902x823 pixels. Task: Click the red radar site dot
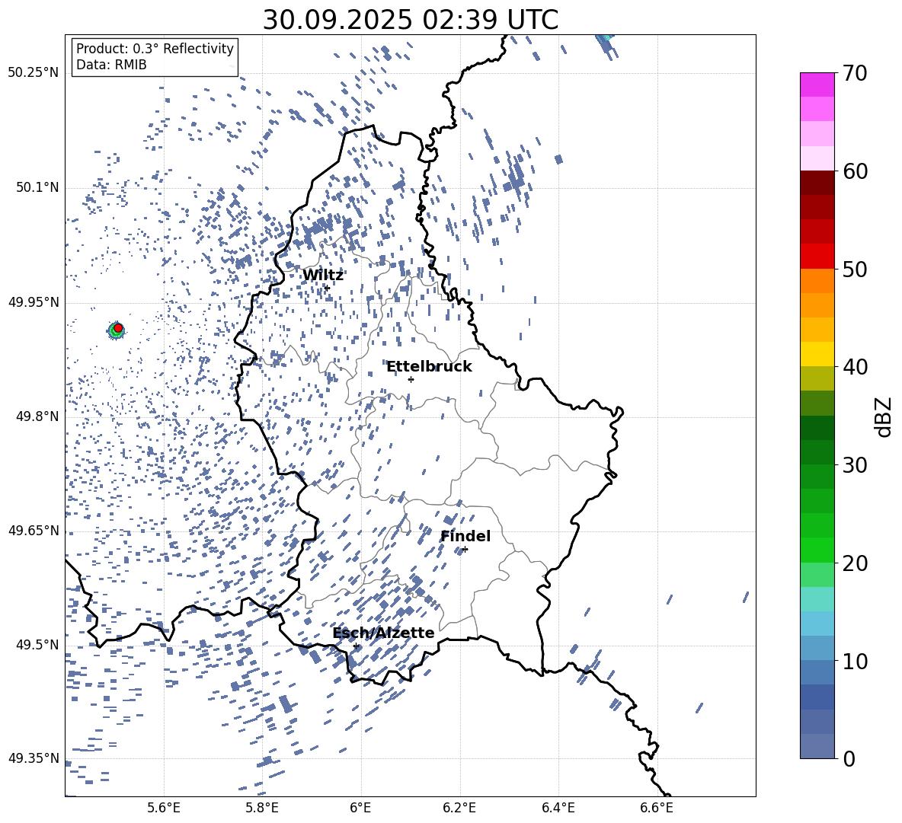pyautogui.click(x=118, y=328)
